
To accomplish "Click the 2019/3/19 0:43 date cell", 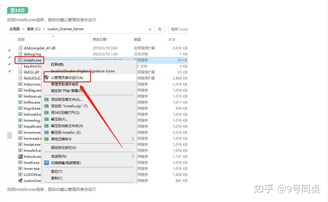I will [105, 48].
